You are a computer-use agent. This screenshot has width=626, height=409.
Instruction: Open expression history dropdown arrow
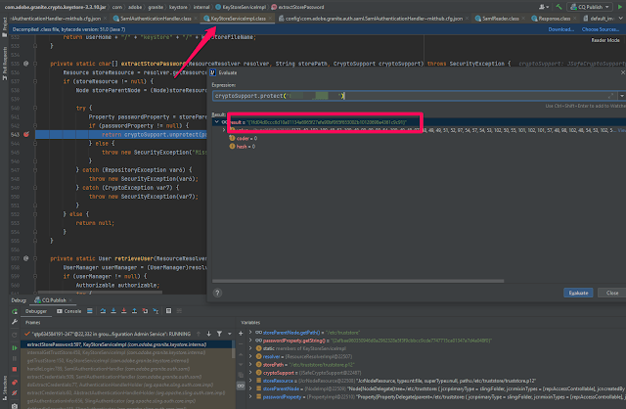[x=622, y=96]
